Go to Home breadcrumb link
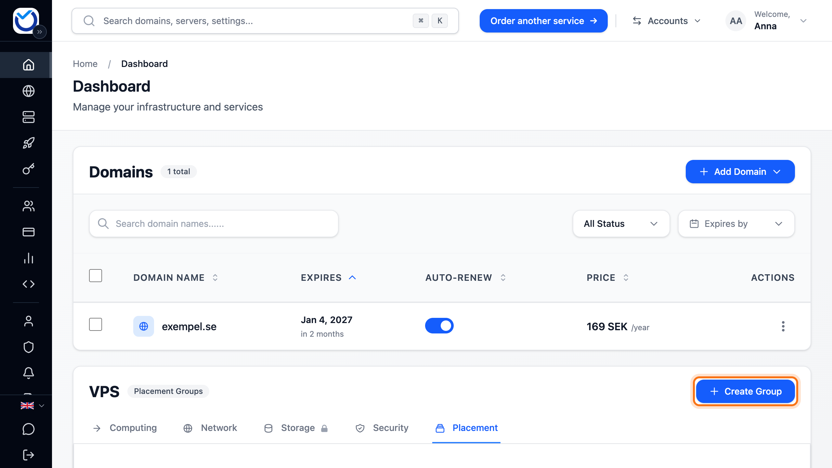The height and width of the screenshot is (468, 832). tap(85, 64)
